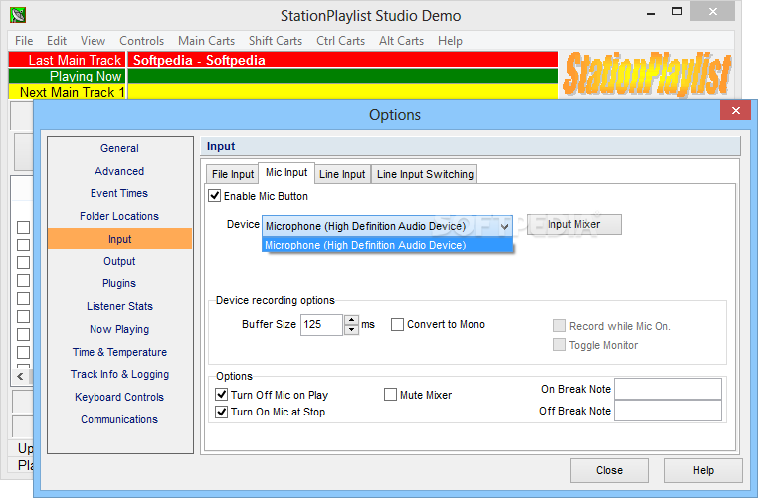Click the Help button in Options

[703, 470]
